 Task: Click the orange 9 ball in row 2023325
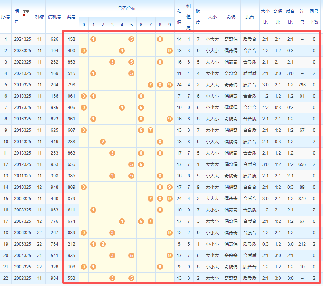pyautogui.click(x=170, y=51)
